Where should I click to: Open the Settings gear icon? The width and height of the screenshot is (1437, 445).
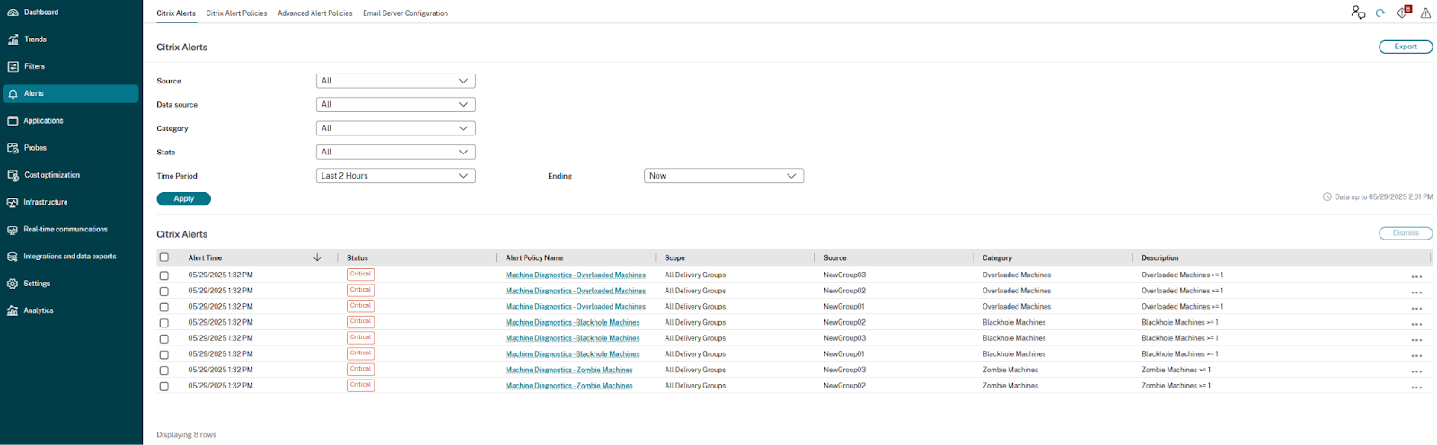coord(13,284)
